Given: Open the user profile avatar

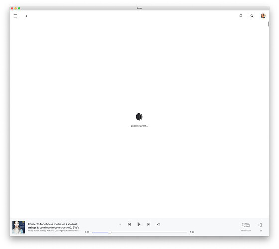Looking at the screenshot, I should pyautogui.click(x=263, y=16).
